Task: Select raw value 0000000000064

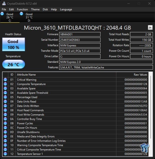Action: [x=136, y=88]
